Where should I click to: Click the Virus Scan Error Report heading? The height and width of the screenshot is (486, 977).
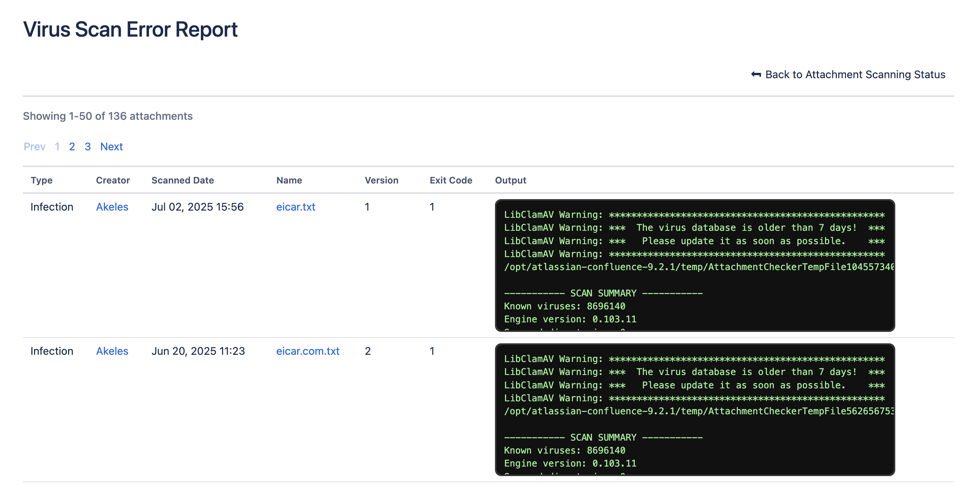pos(130,29)
